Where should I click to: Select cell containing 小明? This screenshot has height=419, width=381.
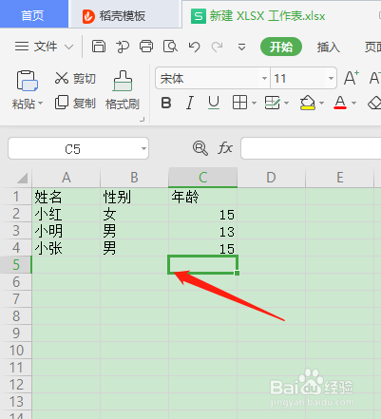point(67,231)
